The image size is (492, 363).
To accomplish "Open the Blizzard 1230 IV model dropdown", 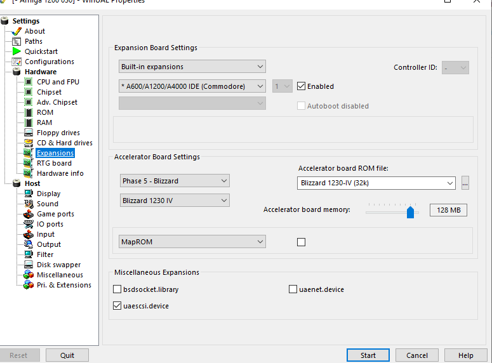I will point(175,201).
